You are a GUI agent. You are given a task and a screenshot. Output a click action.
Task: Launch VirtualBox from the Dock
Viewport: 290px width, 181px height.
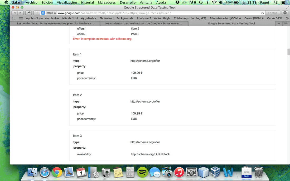point(215,172)
